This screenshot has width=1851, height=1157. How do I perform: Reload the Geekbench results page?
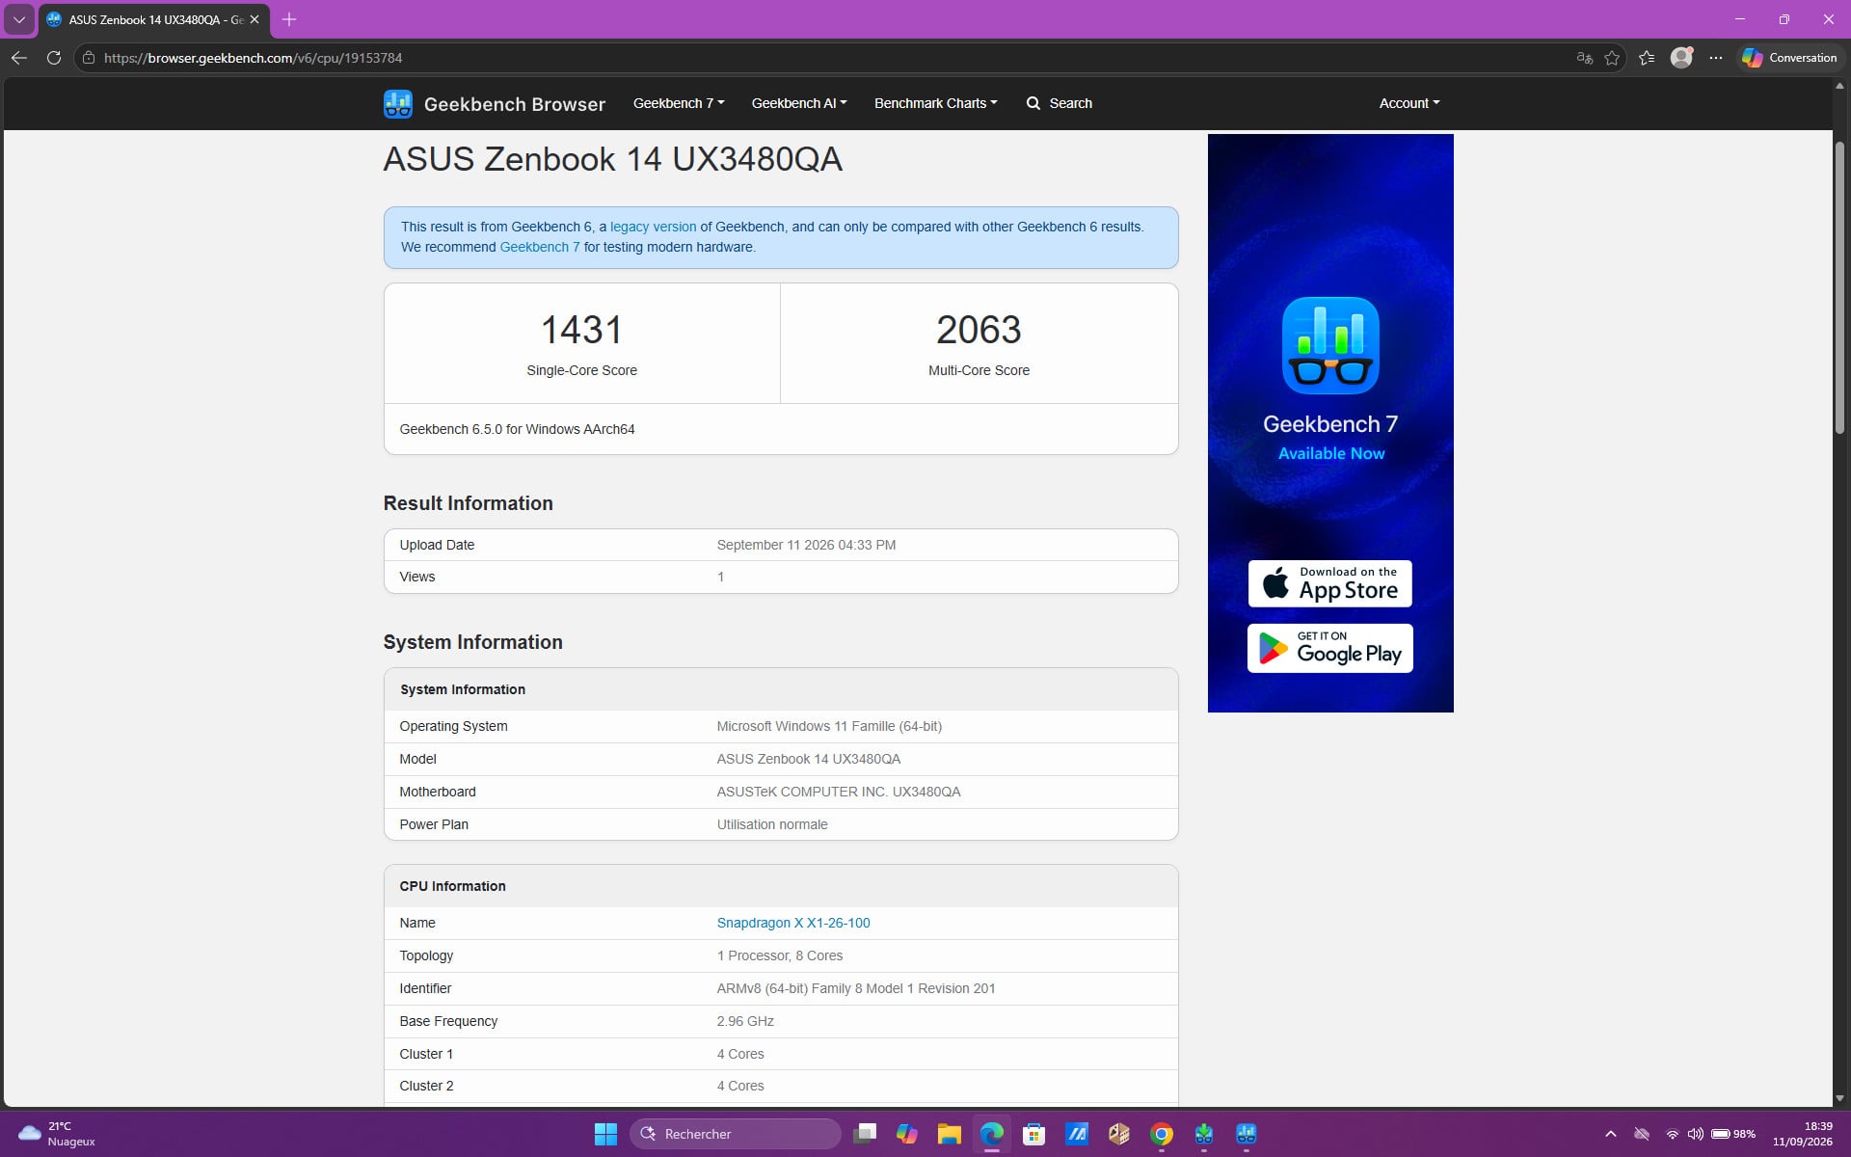[x=54, y=58]
